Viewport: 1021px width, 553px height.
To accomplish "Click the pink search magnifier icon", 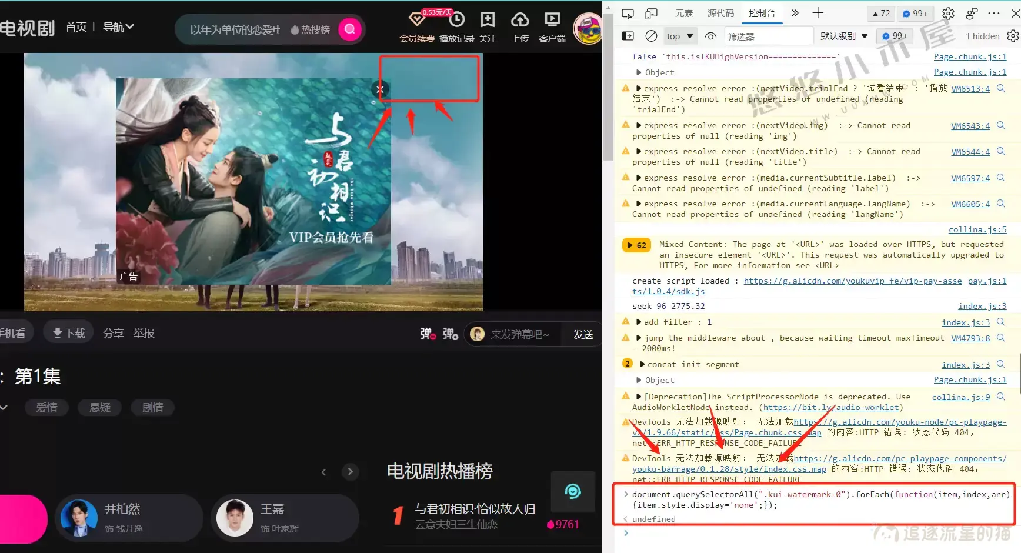I will pyautogui.click(x=350, y=29).
